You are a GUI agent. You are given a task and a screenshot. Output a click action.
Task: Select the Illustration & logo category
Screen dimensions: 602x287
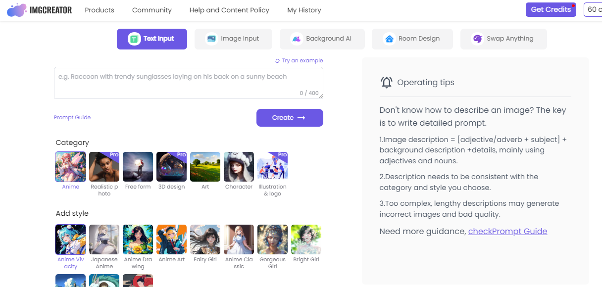[273, 167]
